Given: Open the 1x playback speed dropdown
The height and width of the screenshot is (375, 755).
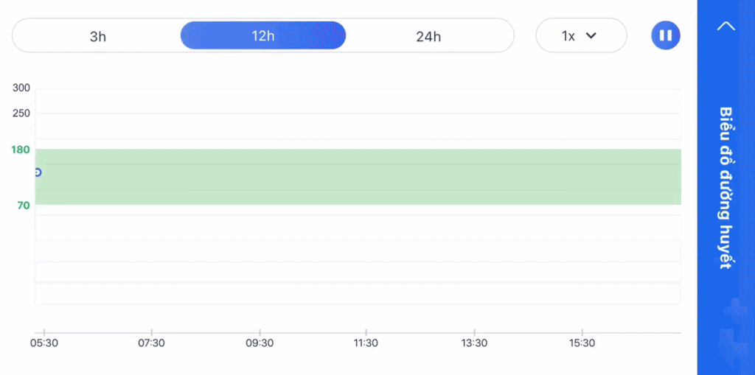Looking at the screenshot, I should (x=581, y=35).
